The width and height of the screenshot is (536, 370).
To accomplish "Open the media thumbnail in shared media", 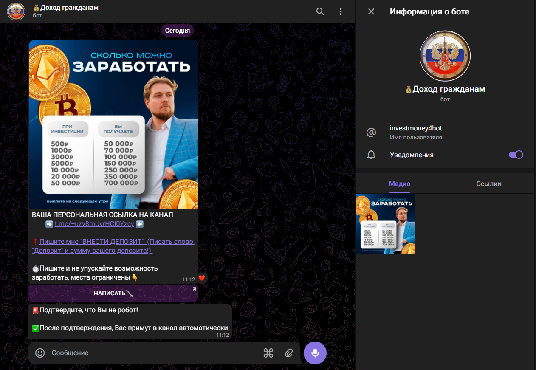I will click(385, 224).
